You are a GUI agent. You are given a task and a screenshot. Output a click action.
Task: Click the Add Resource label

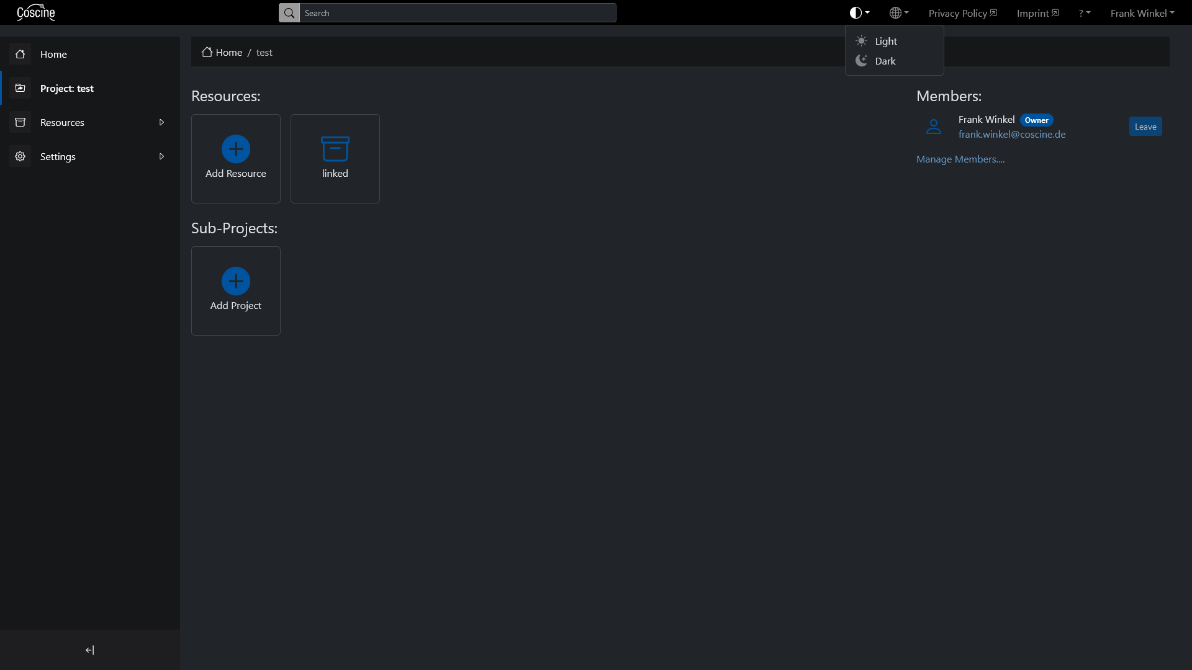[x=236, y=174]
